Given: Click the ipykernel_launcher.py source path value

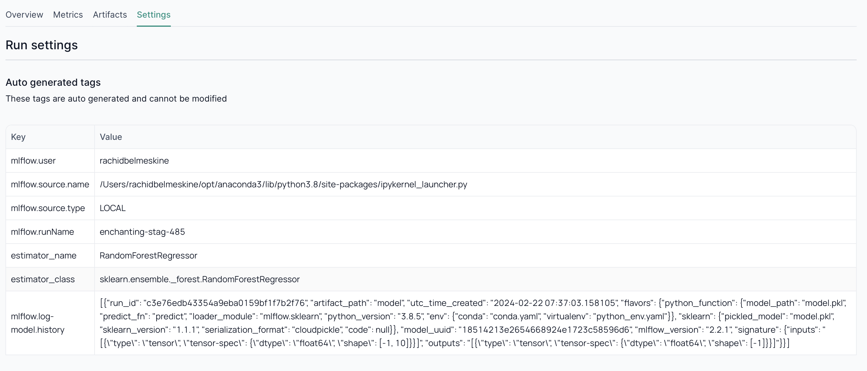Looking at the screenshot, I should 283,185.
